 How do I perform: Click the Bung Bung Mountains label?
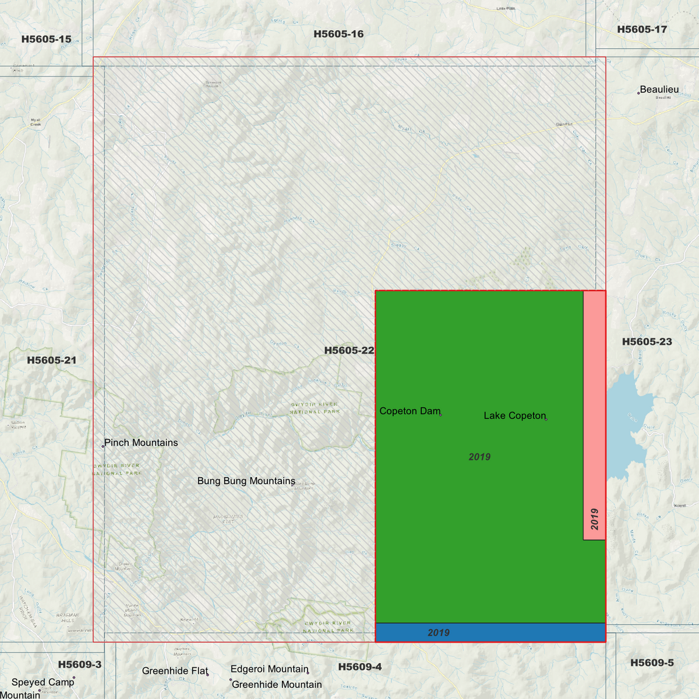(246, 481)
